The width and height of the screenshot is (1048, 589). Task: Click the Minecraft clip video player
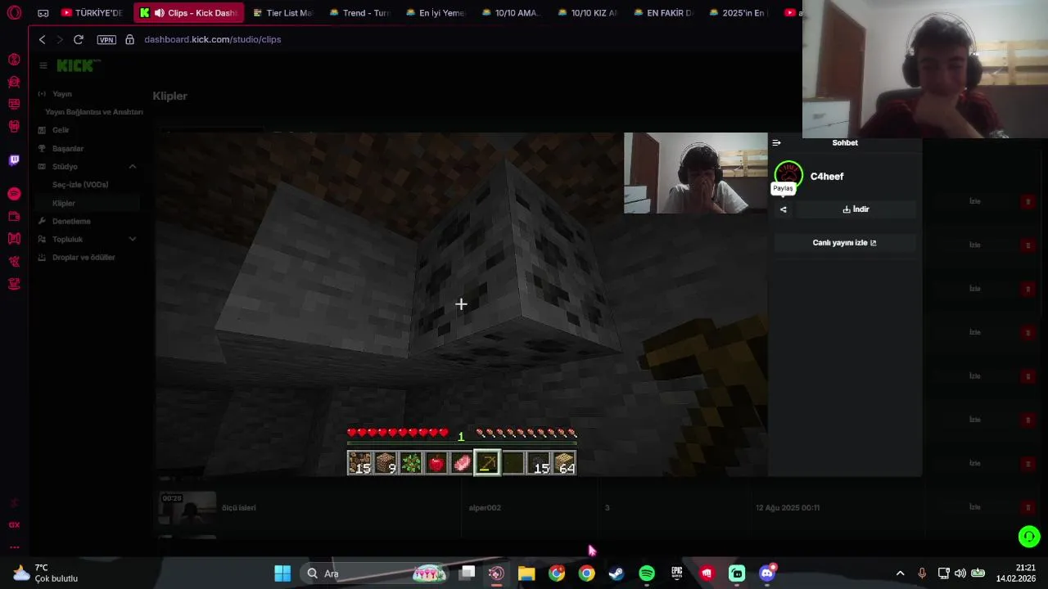[x=462, y=304]
